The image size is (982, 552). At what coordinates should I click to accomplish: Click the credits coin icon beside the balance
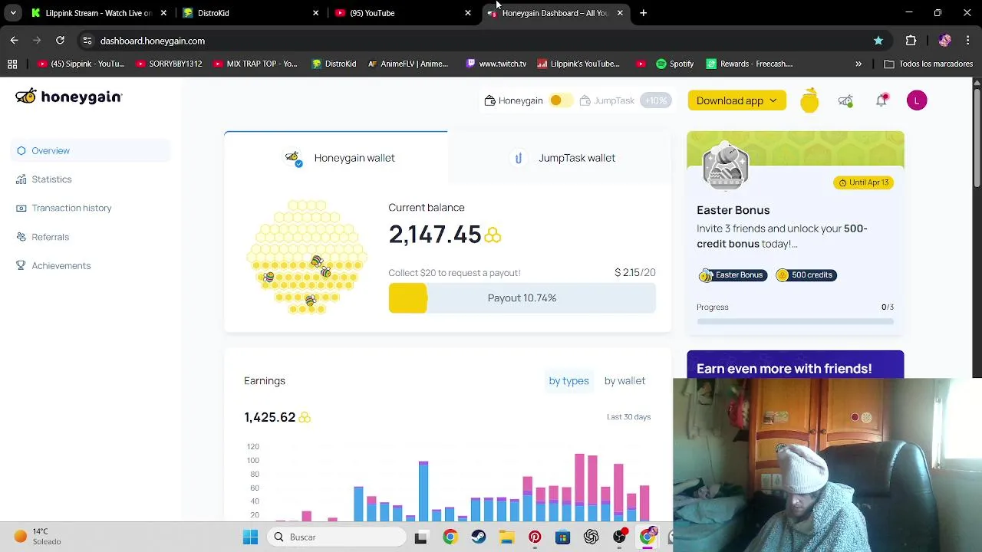click(x=493, y=235)
